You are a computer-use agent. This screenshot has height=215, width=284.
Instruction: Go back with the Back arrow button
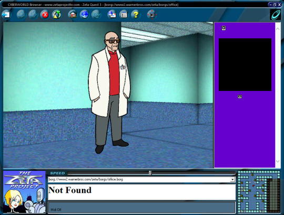[21, 15]
